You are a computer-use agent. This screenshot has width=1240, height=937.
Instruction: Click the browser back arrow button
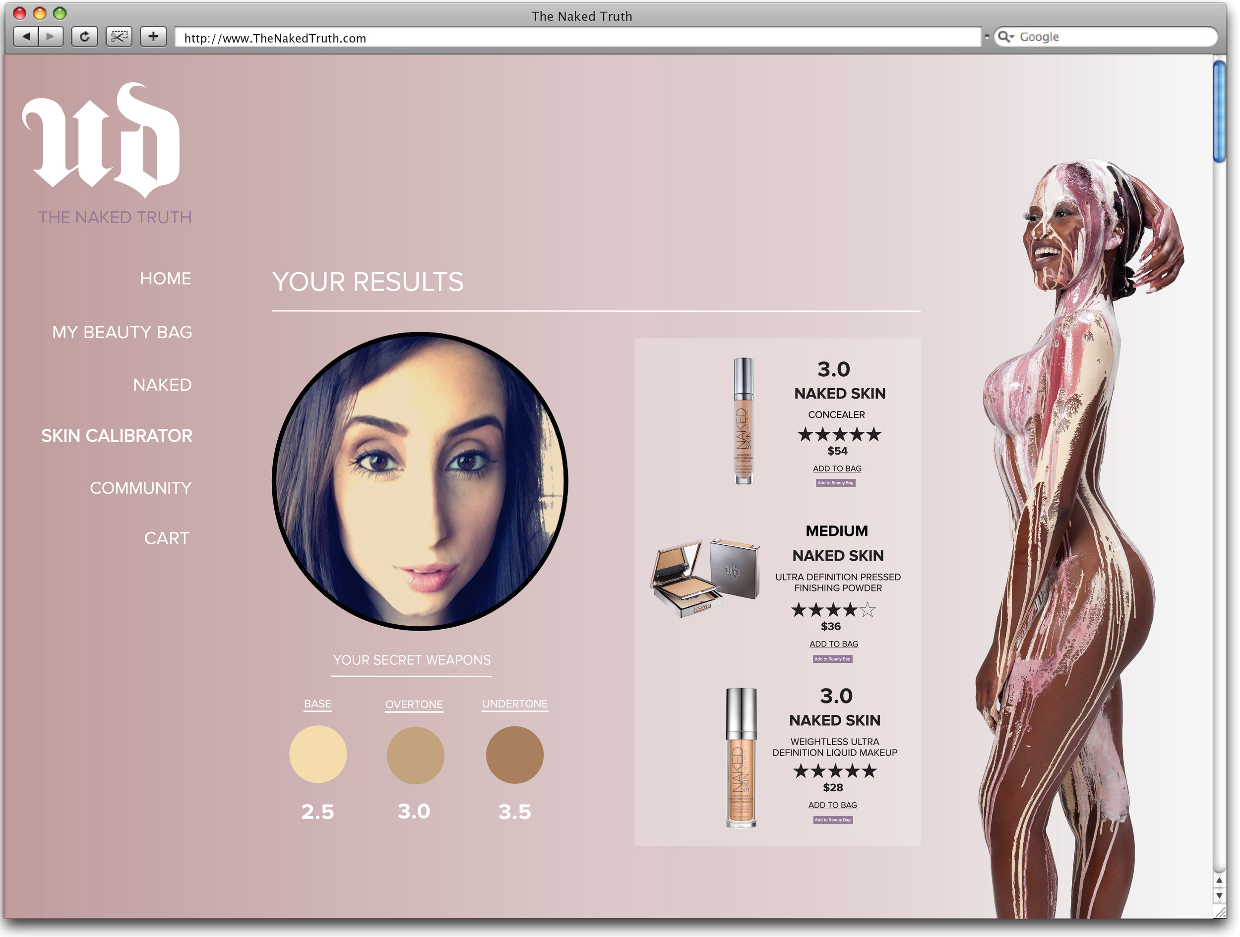point(26,37)
